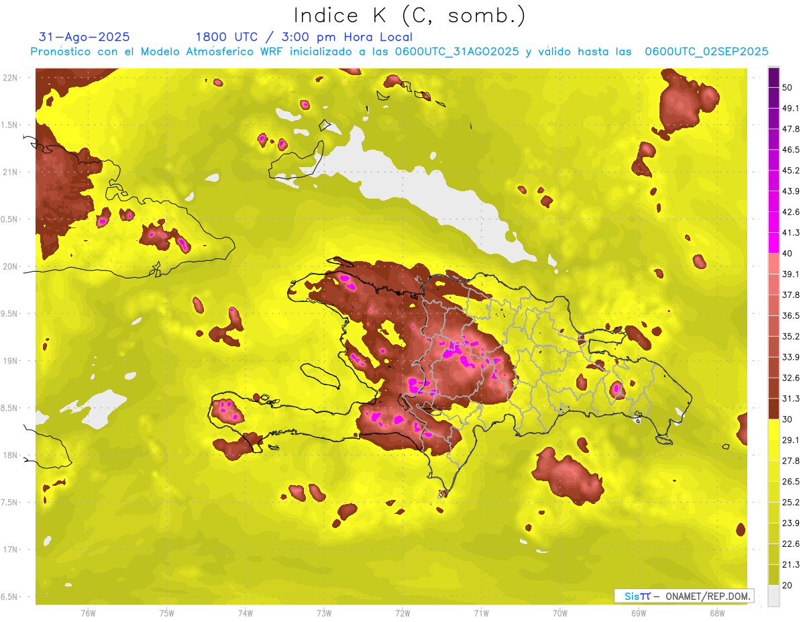Click the '45.2' colorbar value
The width and height of the screenshot is (805, 622).
(790, 170)
